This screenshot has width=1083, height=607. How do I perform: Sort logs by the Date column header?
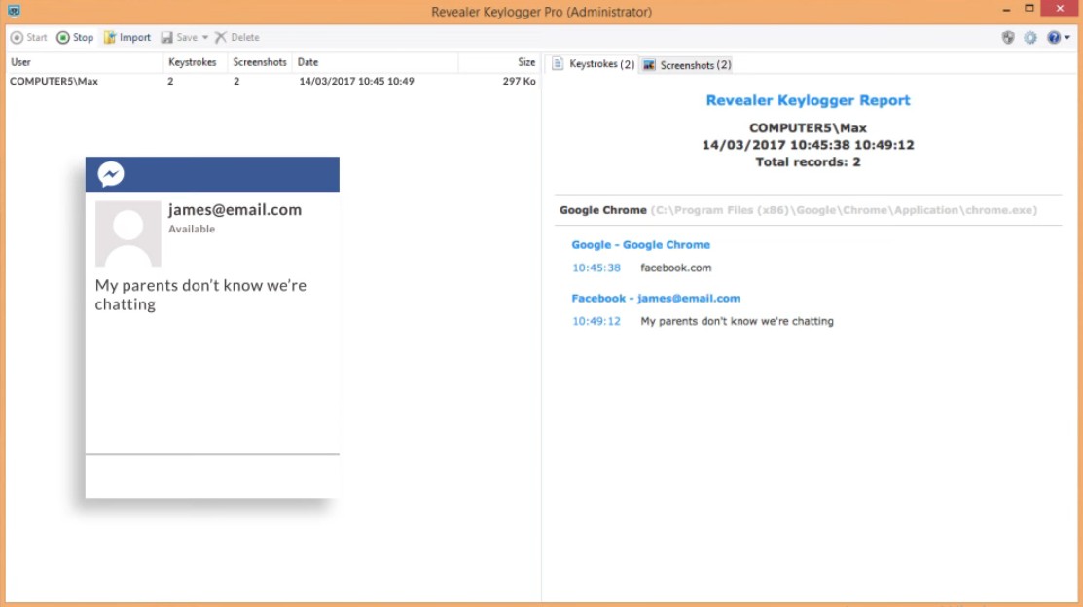coord(308,61)
